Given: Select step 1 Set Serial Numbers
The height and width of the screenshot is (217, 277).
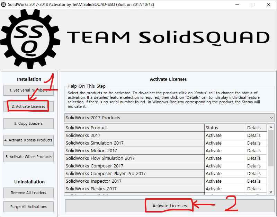Looking at the screenshot, I should point(29,90).
